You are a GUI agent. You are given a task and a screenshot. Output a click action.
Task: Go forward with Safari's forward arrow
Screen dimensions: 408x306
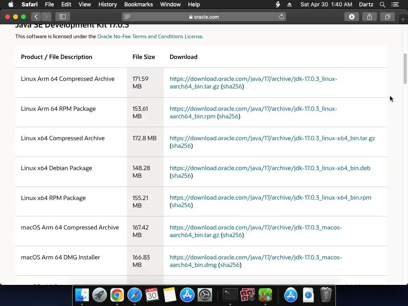click(46, 17)
